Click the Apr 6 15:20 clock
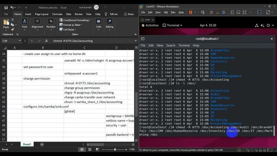277x156 pixels. point(208,26)
